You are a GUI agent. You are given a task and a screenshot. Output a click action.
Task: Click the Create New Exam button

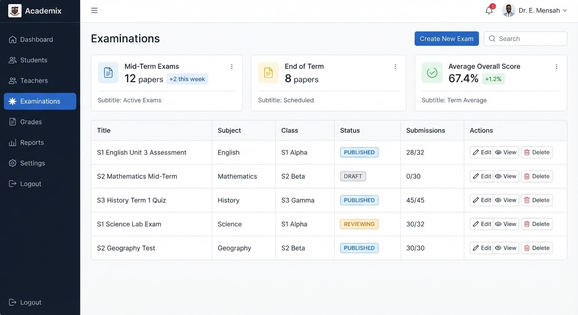pyautogui.click(x=447, y=39)
